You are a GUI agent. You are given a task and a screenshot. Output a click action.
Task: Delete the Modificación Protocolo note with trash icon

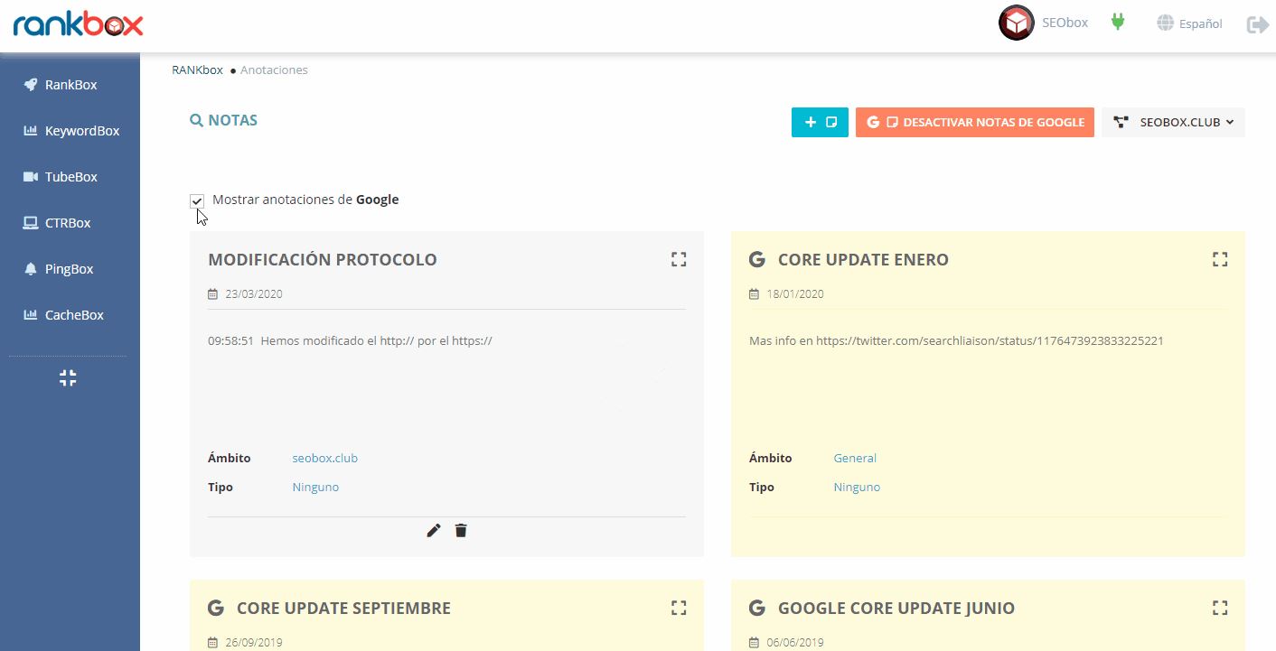461,530
